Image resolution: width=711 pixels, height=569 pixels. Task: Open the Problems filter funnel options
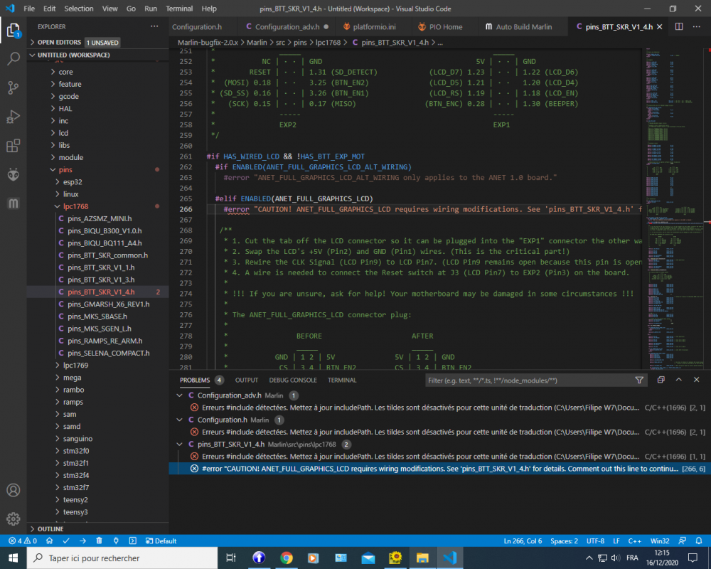point(639,381)
